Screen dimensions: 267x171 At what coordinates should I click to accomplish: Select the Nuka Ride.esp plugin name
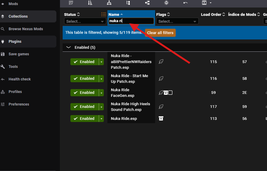point(124,119)
